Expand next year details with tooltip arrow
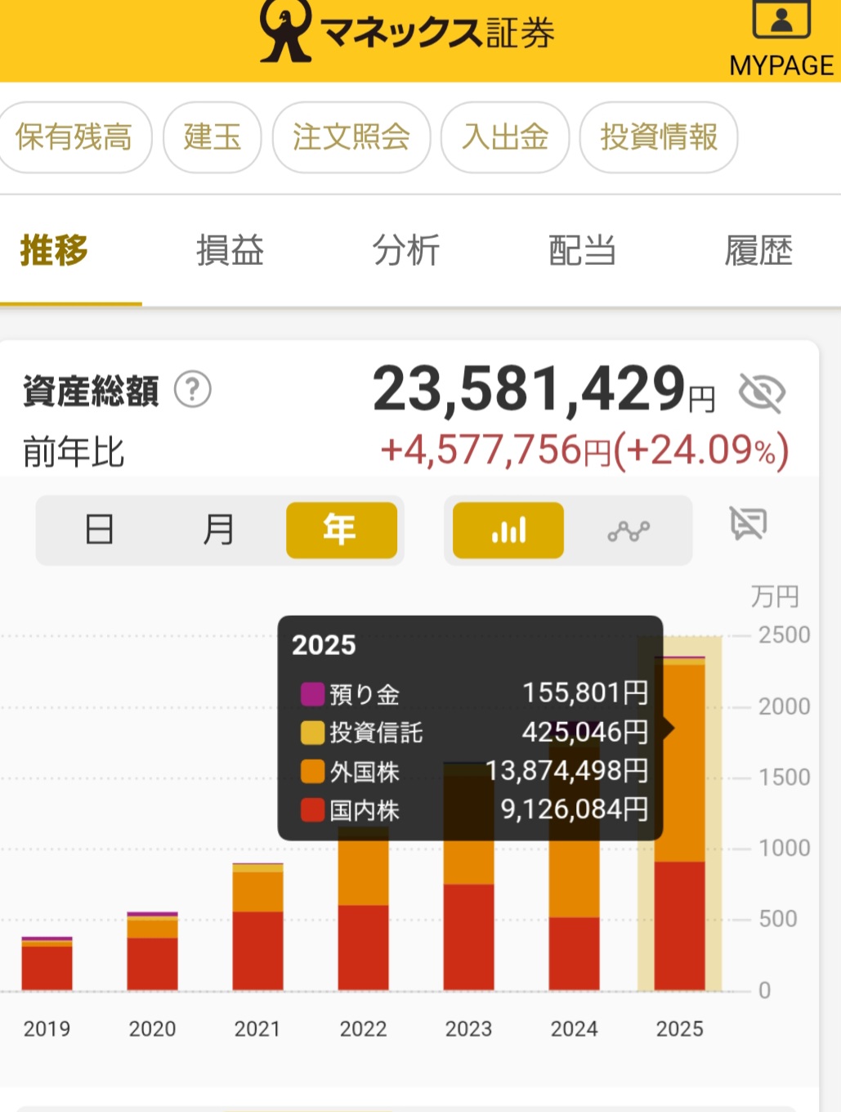Image resolution: width=841 pixels, height=1112 pixels. point(670,728)
